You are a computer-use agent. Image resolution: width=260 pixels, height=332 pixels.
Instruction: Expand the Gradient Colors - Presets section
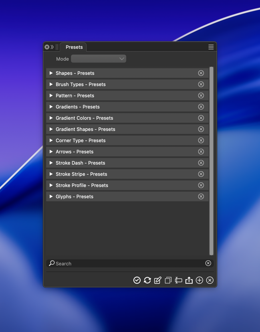click(51, 118)
